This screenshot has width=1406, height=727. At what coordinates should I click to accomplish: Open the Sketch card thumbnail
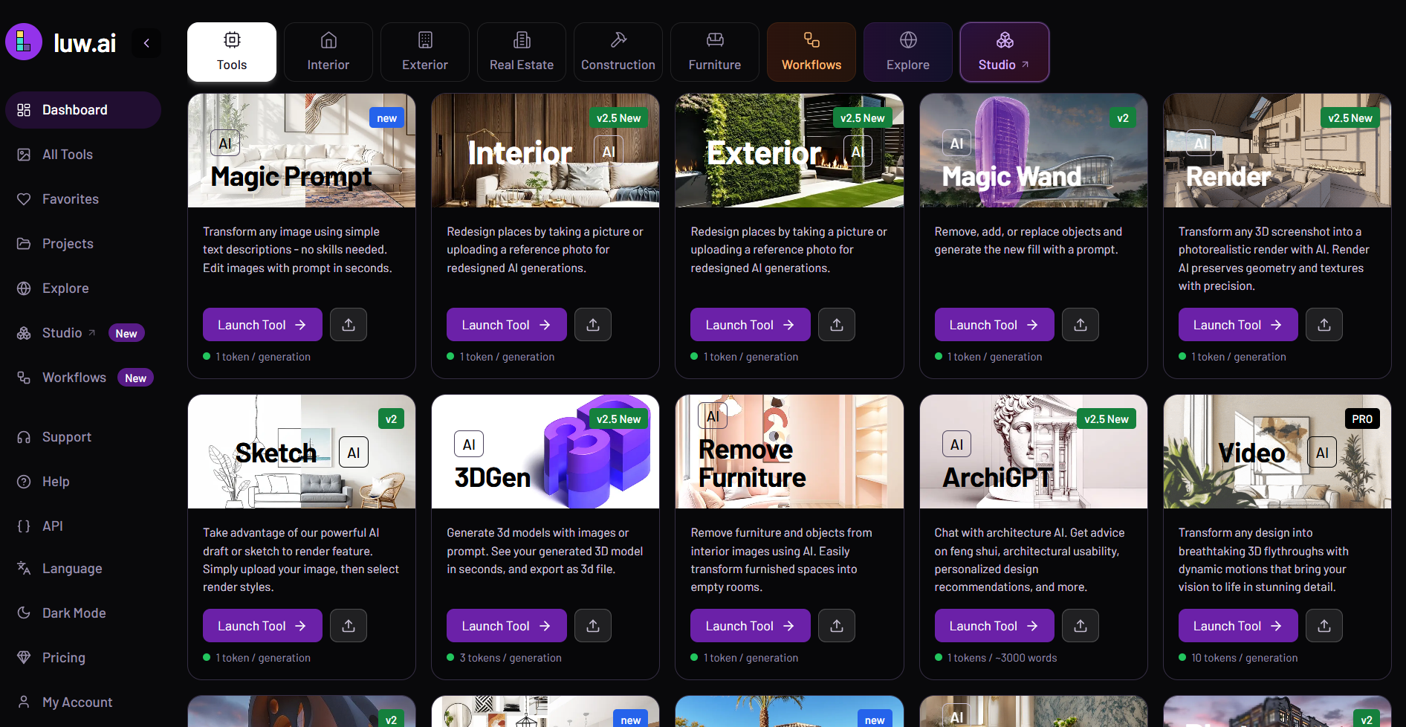[x=302, y=451]
